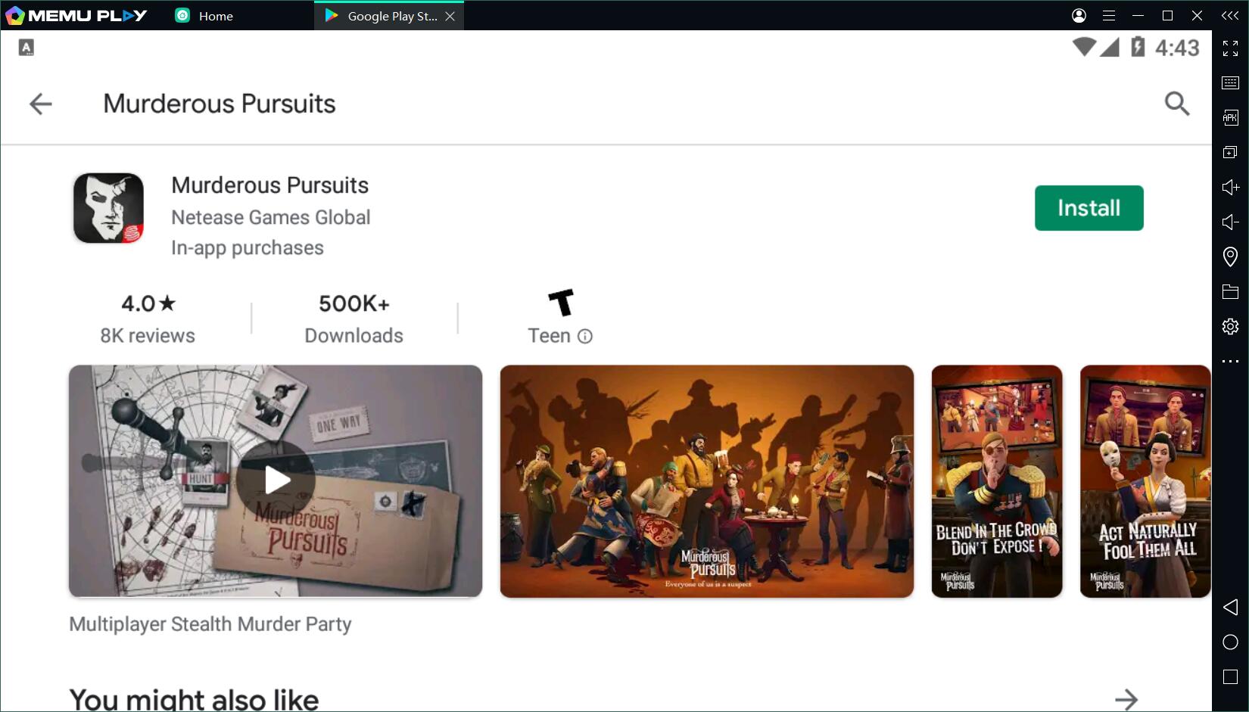Screen dimensions: 1249x712
Task: Open the Play Store search magnifier
Action: click(1176, 104)
